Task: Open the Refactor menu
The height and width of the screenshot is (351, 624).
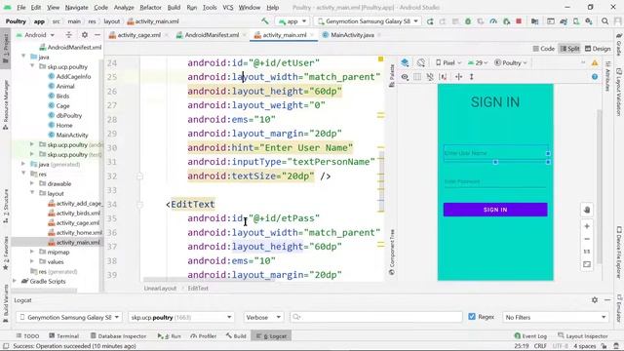Action: click(x=150, y=7)
